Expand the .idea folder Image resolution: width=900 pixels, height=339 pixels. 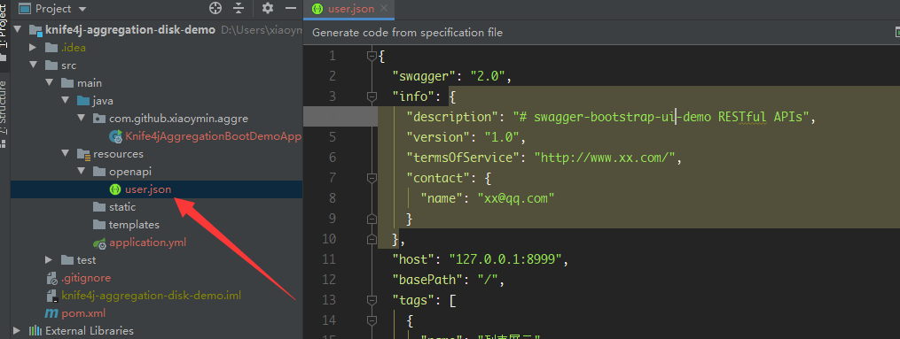pyautogui.click(x=34, y=48)
